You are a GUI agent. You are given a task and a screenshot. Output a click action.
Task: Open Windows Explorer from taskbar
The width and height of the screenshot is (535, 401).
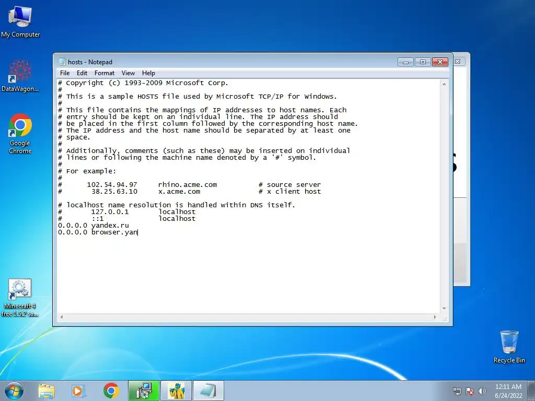click(x=46, y=391)
